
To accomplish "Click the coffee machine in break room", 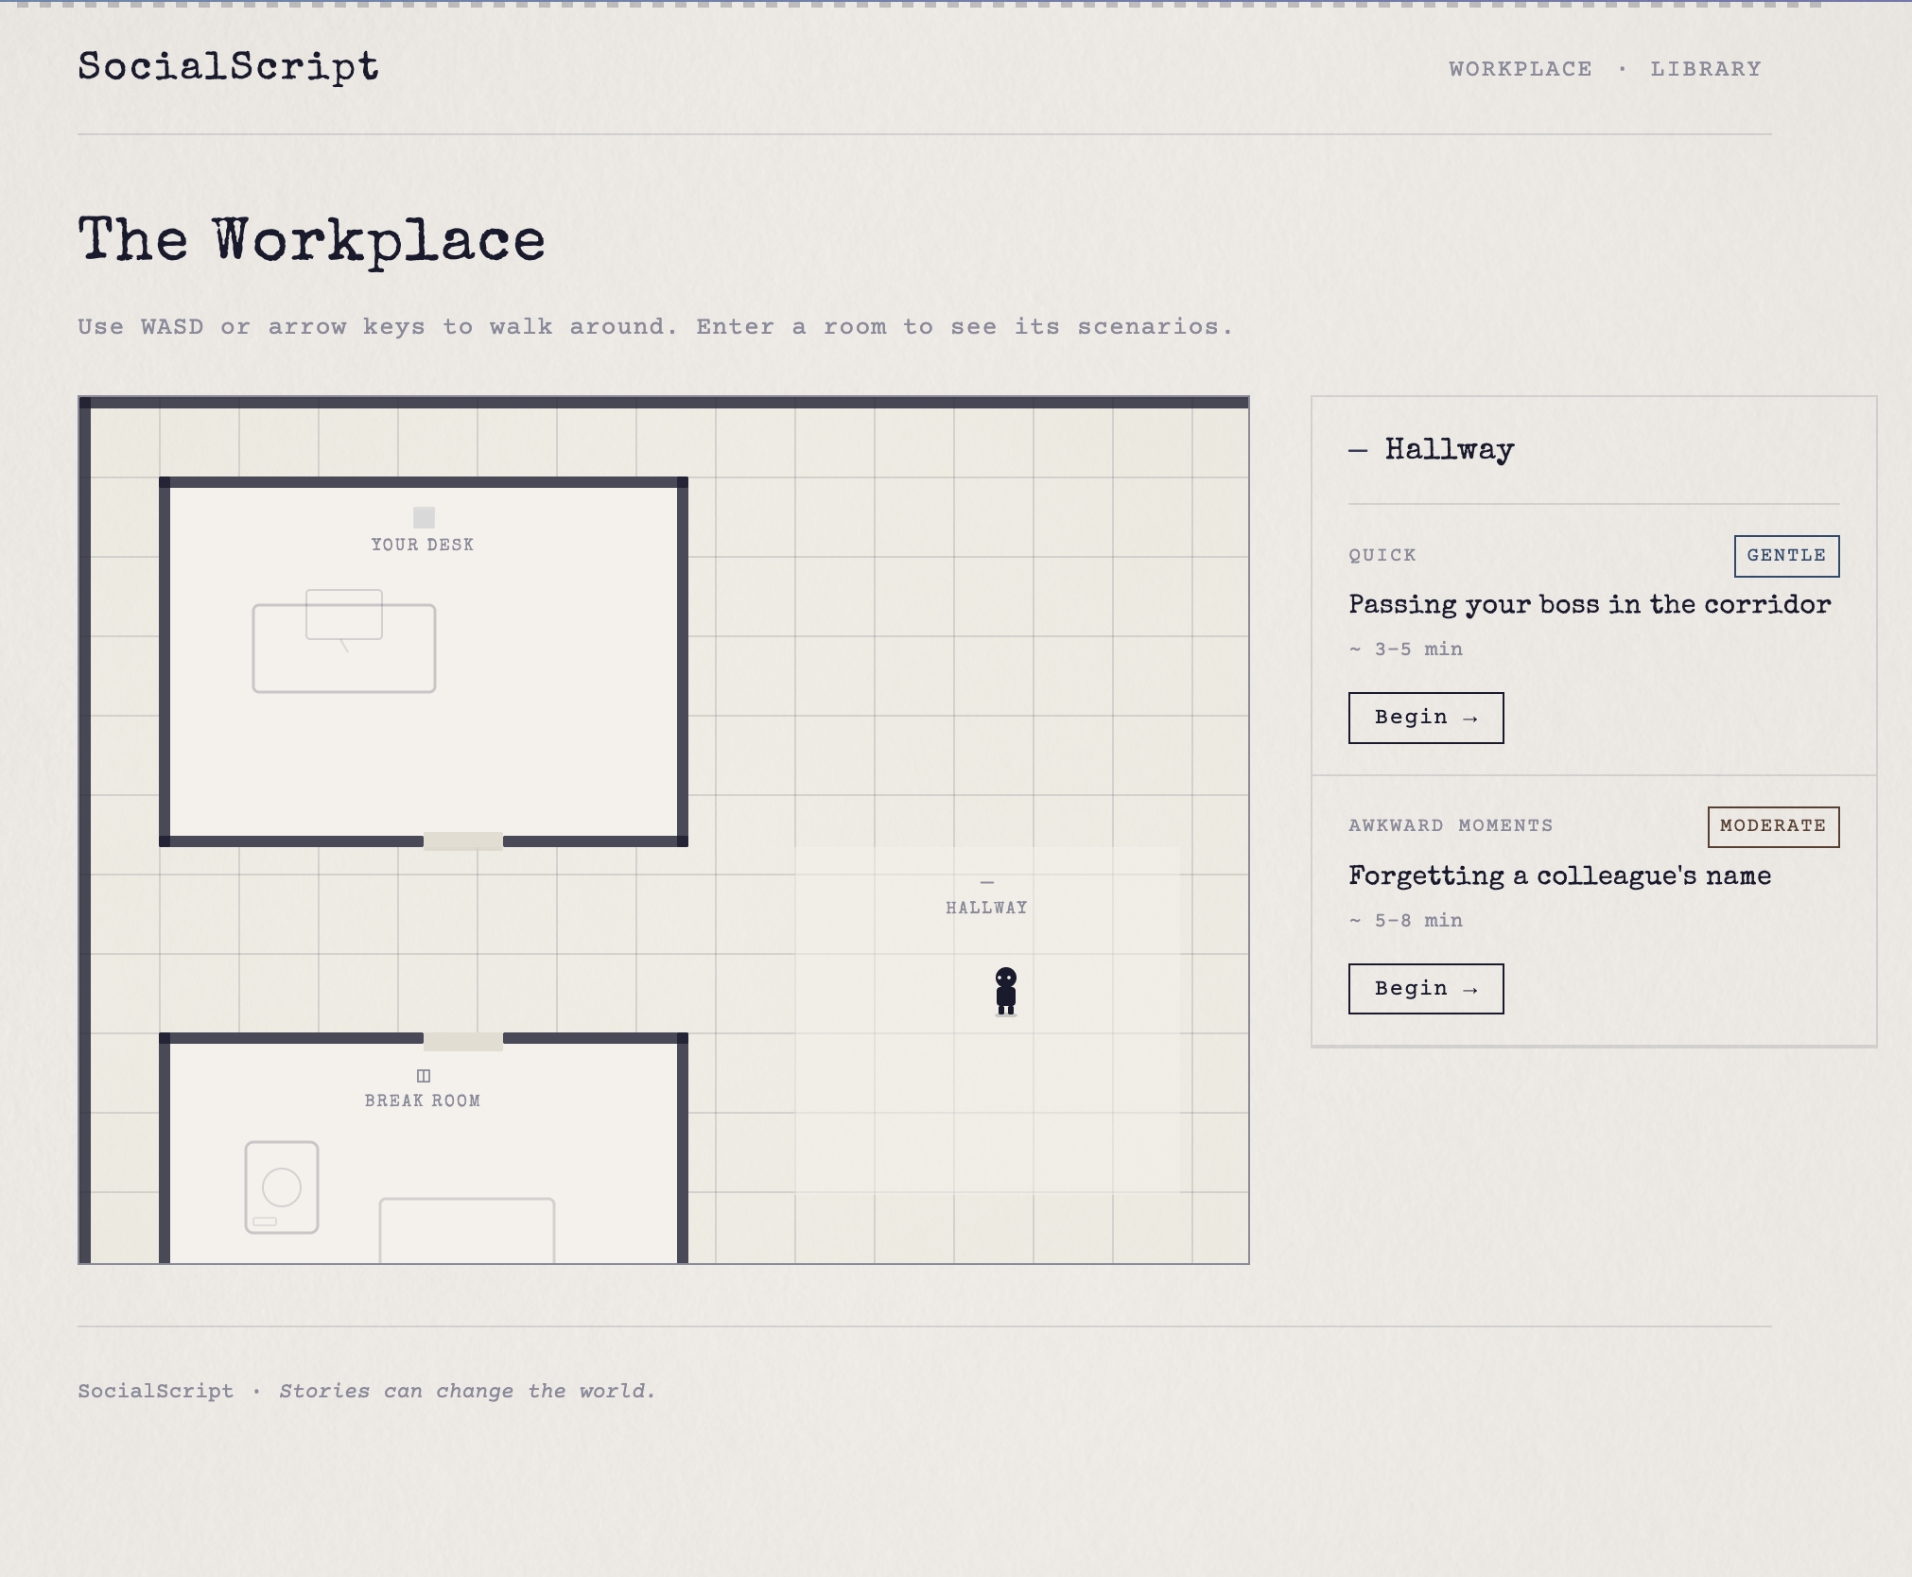I will pos(282,1187).
